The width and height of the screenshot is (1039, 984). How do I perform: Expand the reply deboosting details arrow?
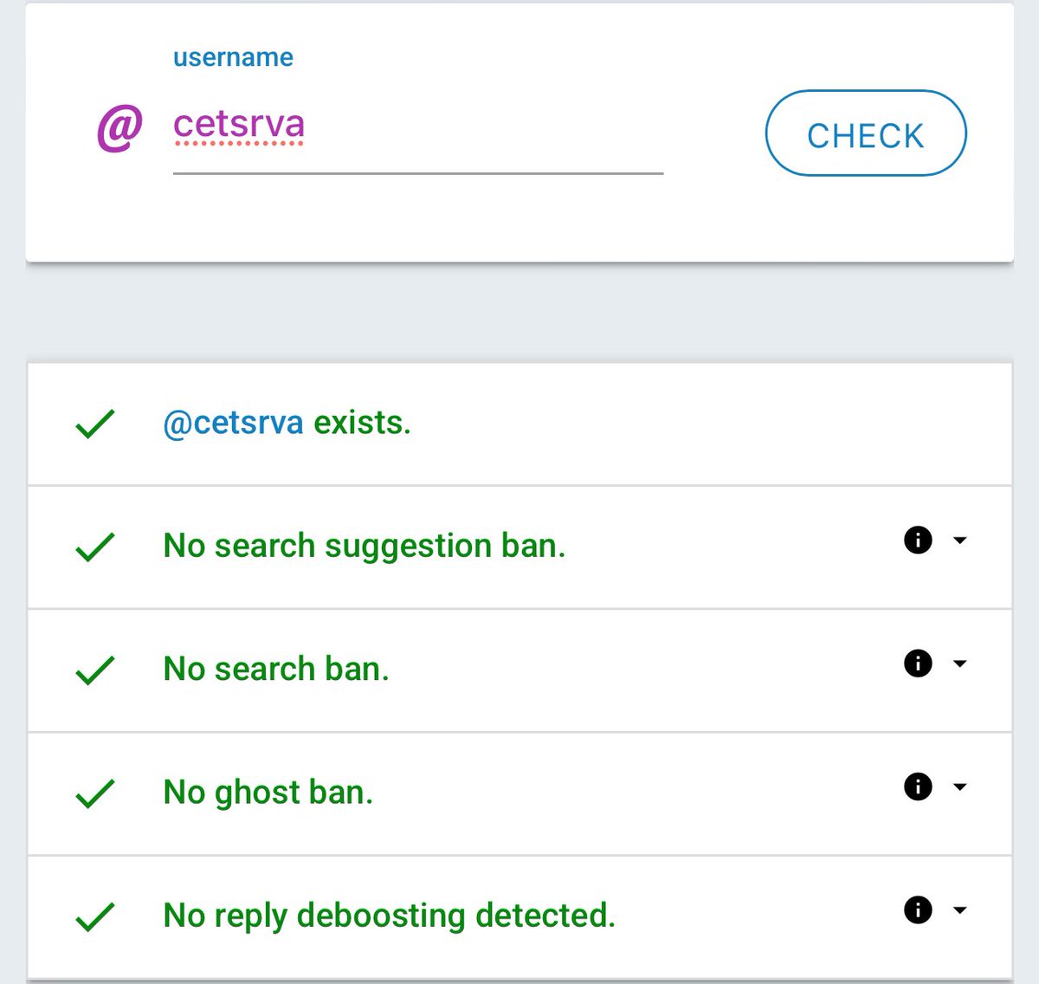point(959,910)
